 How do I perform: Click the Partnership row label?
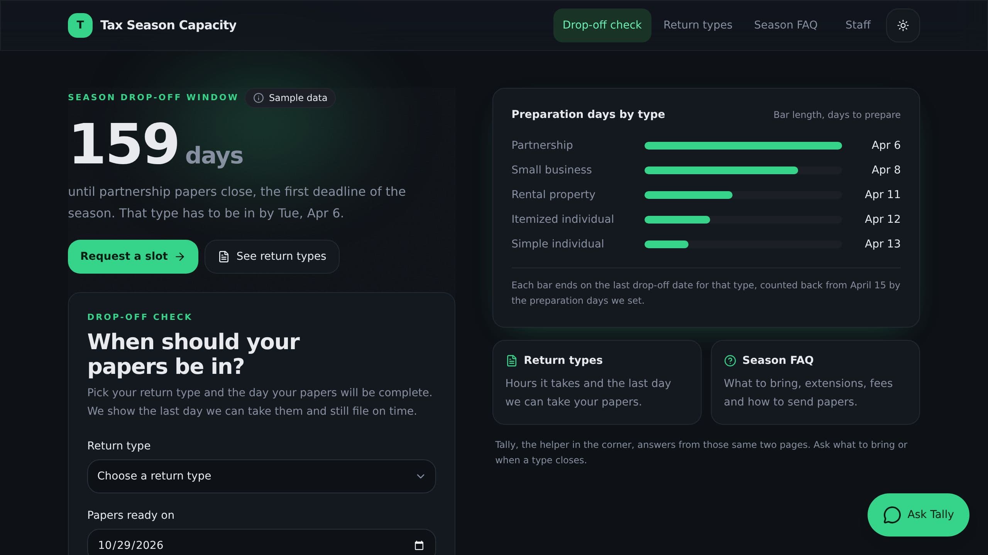click(542, 145)
